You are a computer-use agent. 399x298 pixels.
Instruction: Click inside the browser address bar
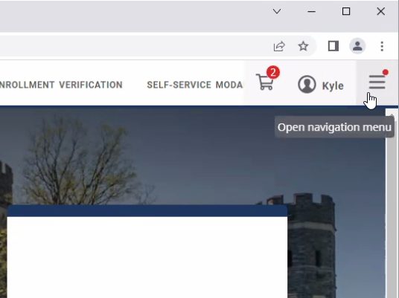coord(133,46)
